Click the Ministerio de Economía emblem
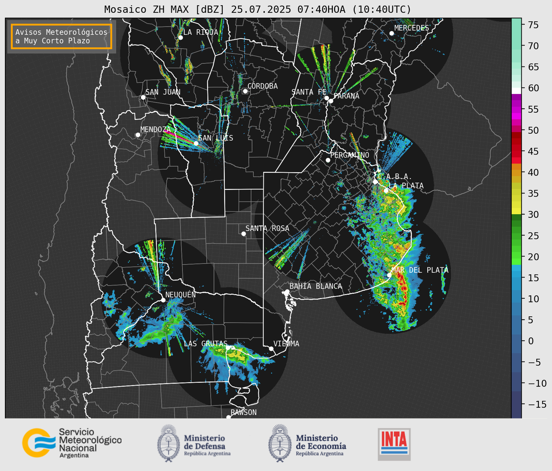The width and height of the screenshot is (552, 471). click(279, 443)
